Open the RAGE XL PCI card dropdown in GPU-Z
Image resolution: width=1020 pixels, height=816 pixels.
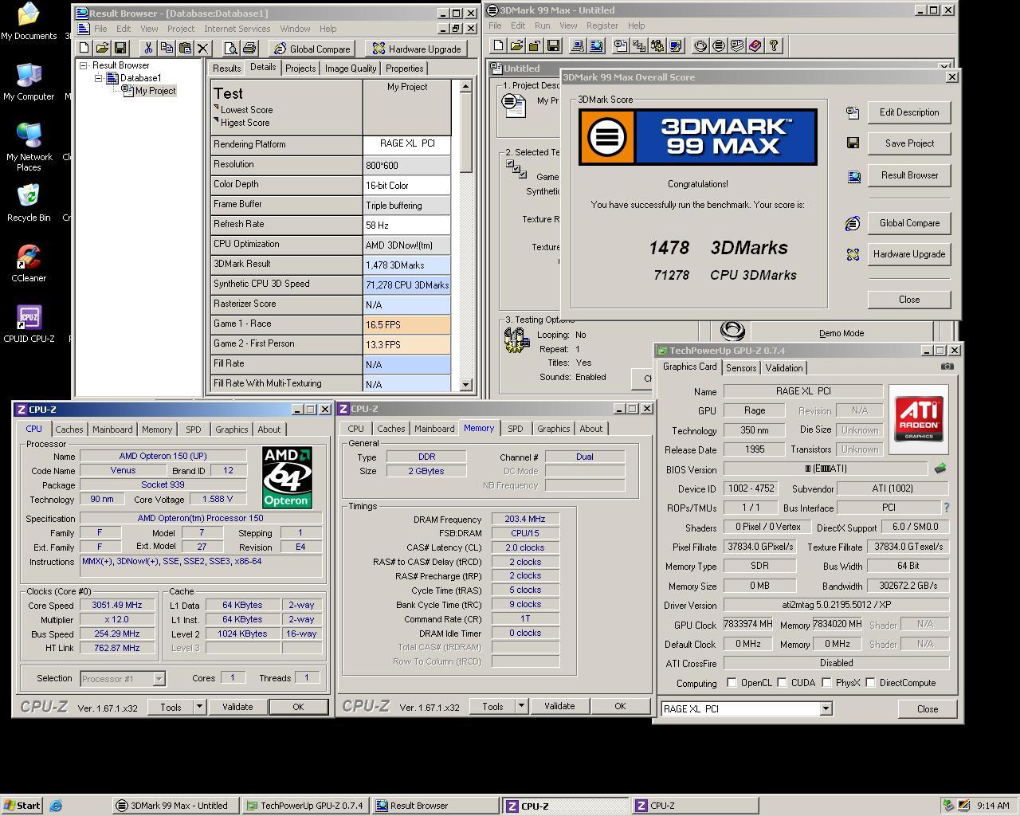coord(826,708)
